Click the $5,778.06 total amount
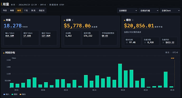182x98 pixels. [x=77, y=26]
